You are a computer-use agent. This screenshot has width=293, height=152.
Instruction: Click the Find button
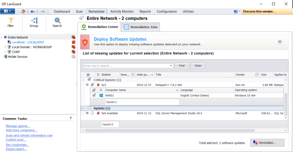pyautogui.click(x=182, y=66)
